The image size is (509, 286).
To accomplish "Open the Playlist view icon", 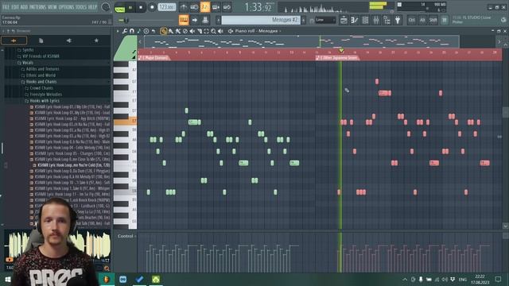I will click(344, 20).
